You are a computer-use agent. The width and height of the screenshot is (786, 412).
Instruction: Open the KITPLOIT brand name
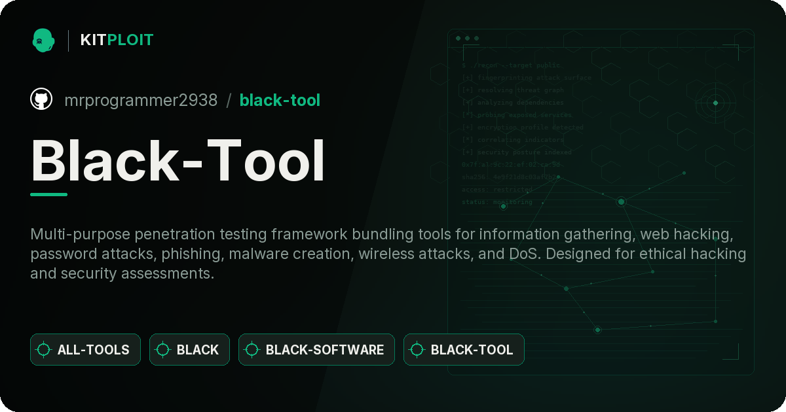click(117, 40)
